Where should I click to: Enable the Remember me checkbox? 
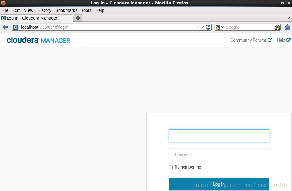point(171,167)
